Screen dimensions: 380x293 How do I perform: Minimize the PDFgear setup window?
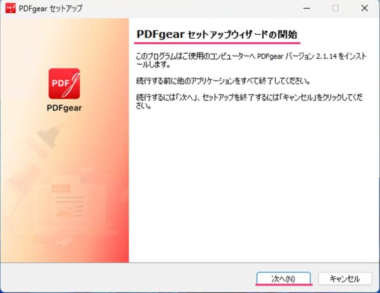pos(305,9)
